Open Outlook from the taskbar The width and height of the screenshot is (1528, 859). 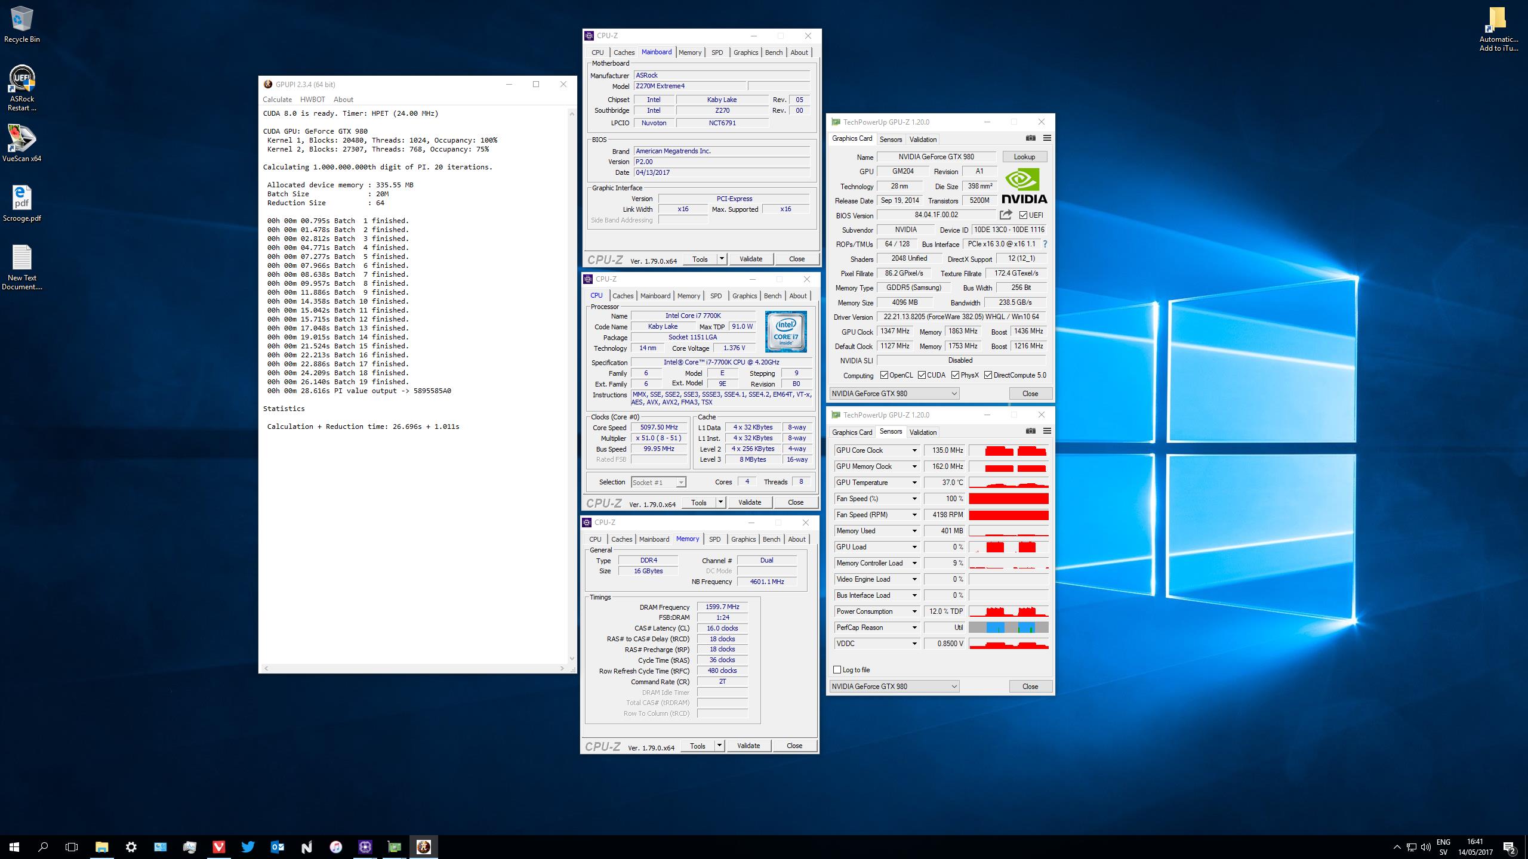coord(278,846)
